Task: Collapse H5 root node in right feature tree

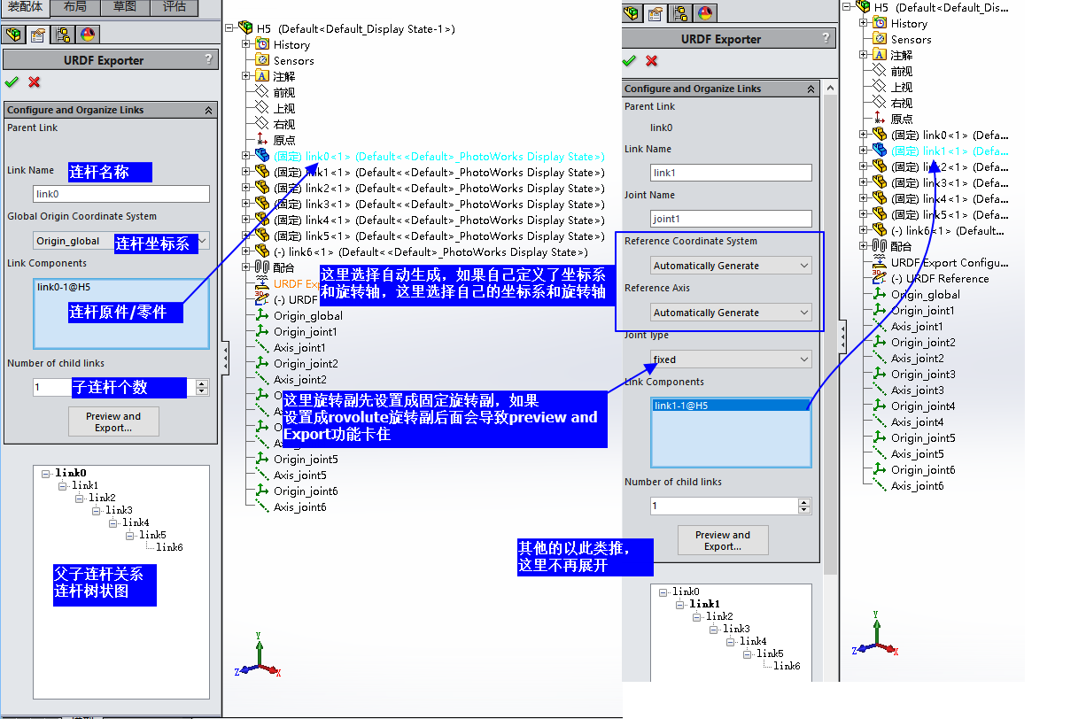Action: click(847, 6)
